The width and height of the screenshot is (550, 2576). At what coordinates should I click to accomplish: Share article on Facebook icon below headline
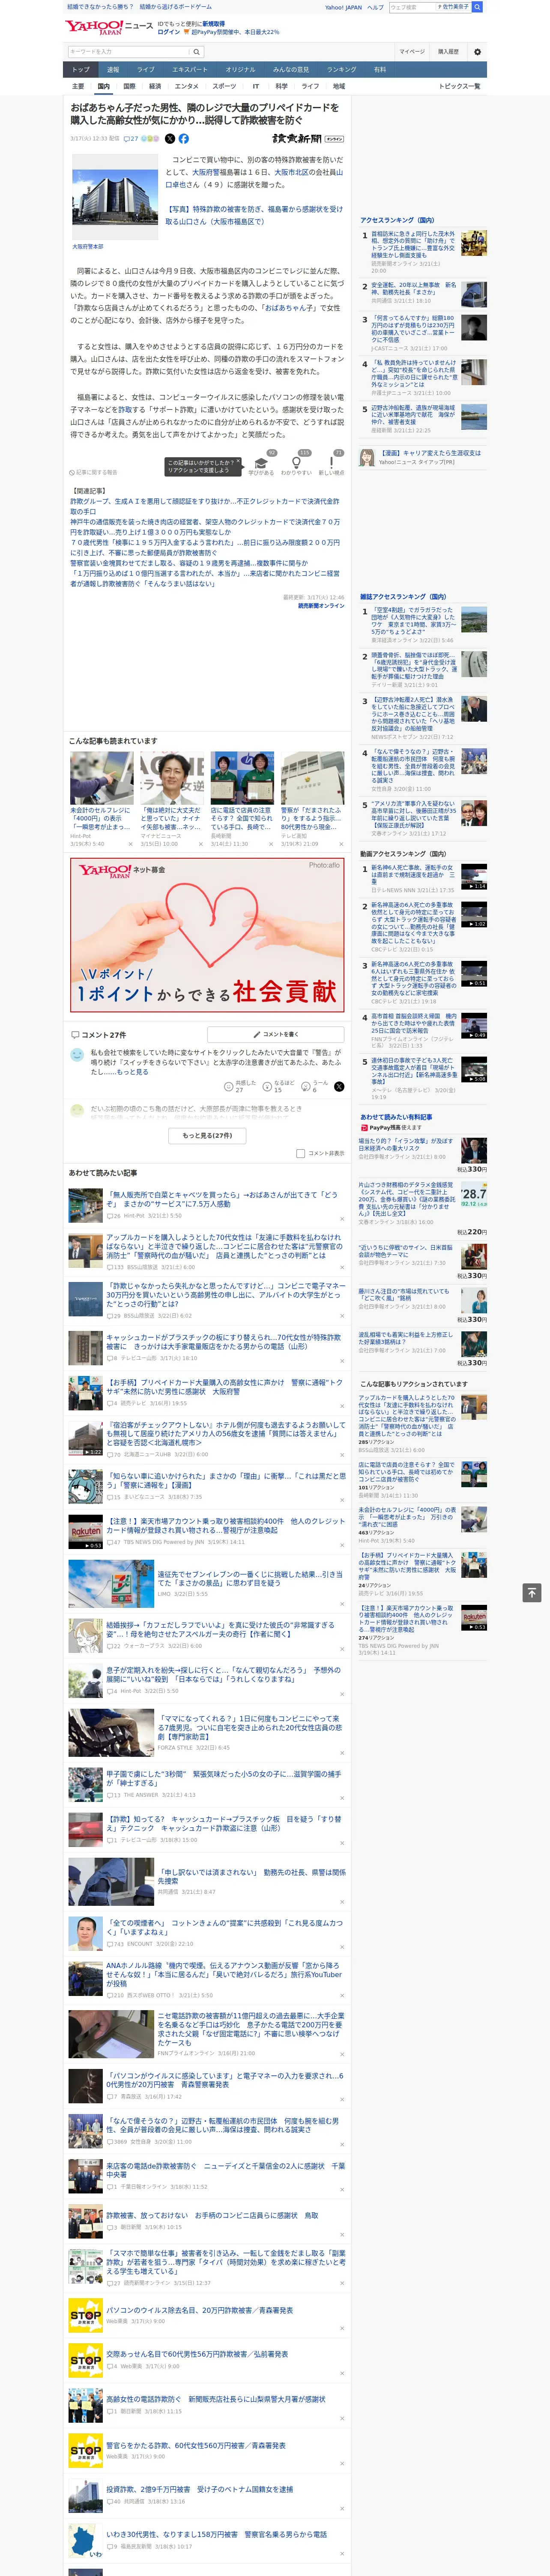(x=184, y=139)
